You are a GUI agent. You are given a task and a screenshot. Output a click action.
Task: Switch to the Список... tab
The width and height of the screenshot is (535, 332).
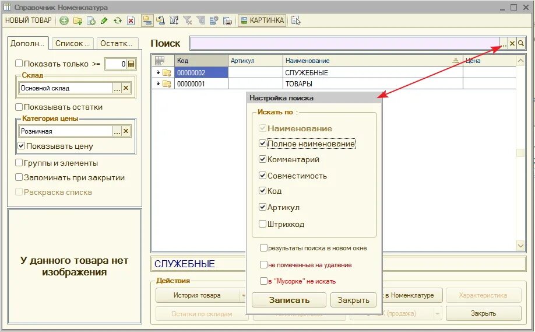[x=72, y=43]
